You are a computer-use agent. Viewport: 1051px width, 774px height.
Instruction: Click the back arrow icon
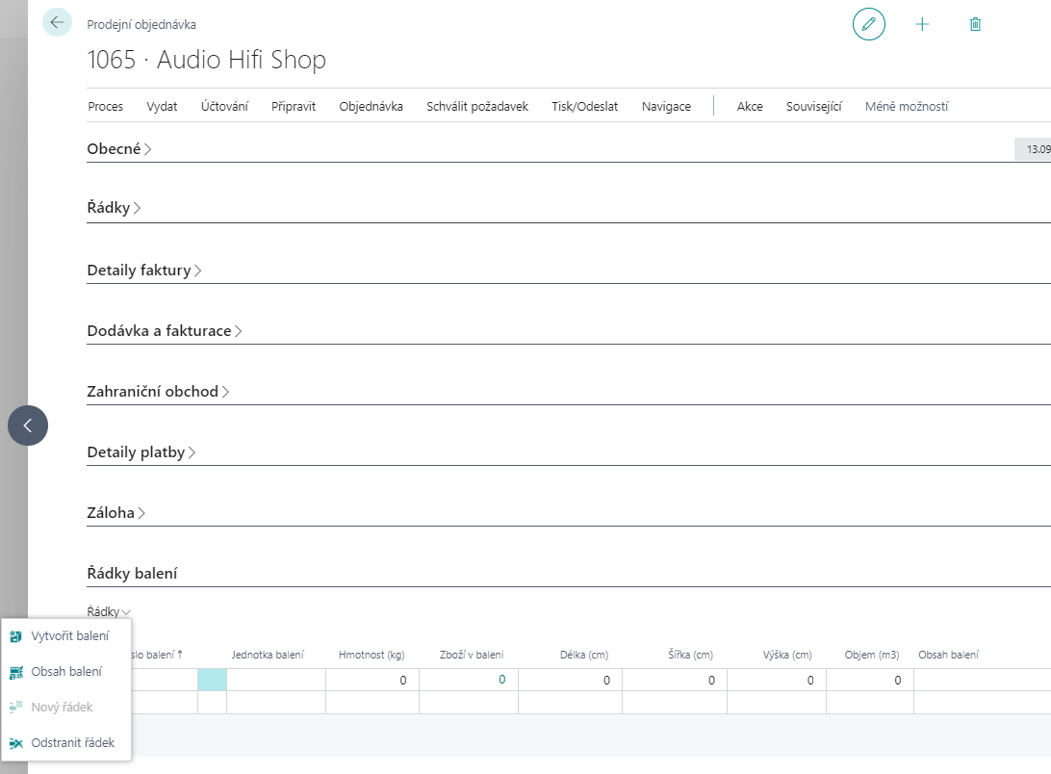click(x=58, y=22)
